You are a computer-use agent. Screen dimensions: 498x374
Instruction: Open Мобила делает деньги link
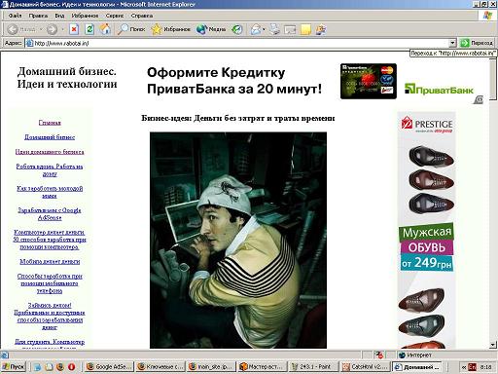click(x=50, y=261)
